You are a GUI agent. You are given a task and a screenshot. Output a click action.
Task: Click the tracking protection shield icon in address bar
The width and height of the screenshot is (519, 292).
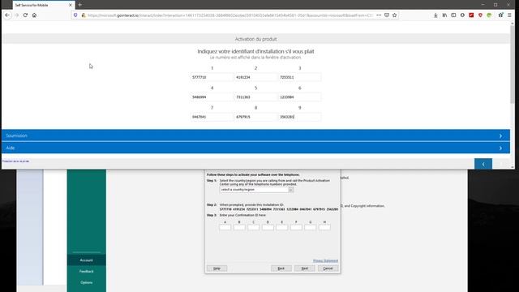tap(75, 15)
